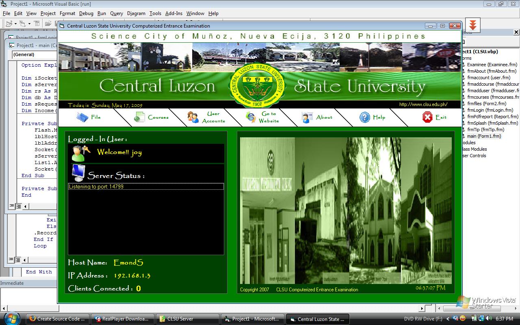Image resolution: width=520 pixels, height=325 pixels.
Task: Click the Add Standard EXE Project toolbar icon
Action: click(9, 24)
